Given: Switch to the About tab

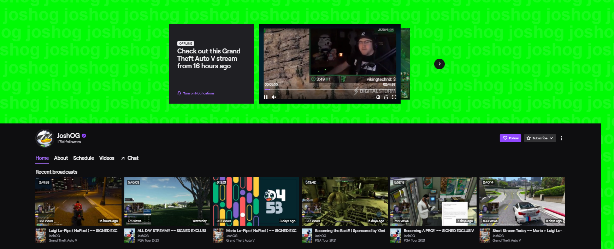Looking at the screenshot, I should click(61, 158).
